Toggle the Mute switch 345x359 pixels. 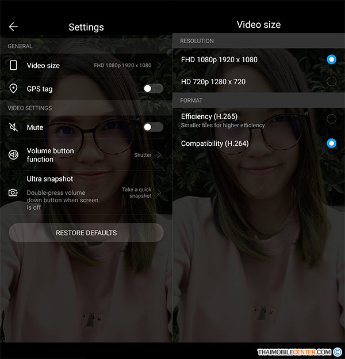click(x=154, y=127)
